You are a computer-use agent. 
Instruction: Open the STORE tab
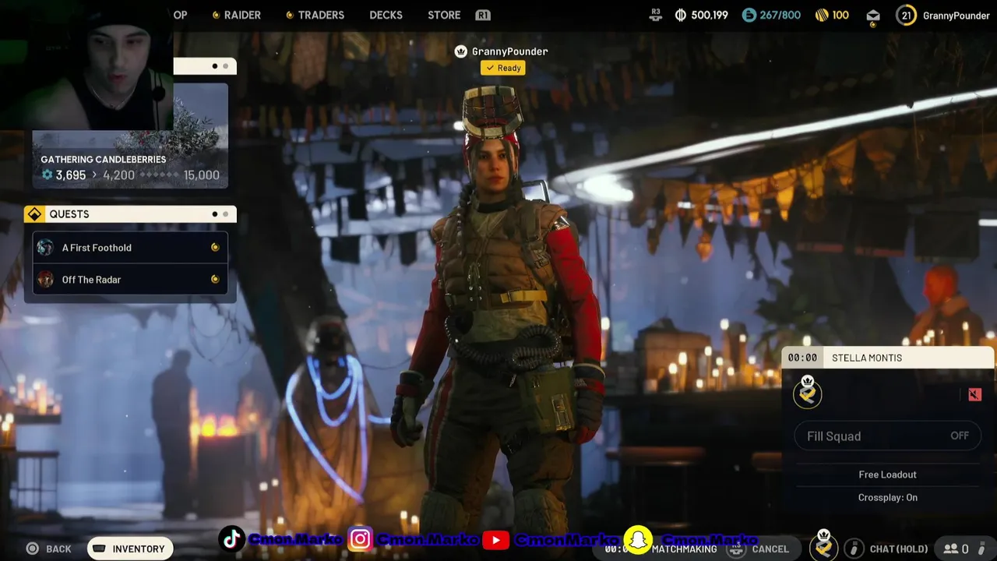click(444, 15)
